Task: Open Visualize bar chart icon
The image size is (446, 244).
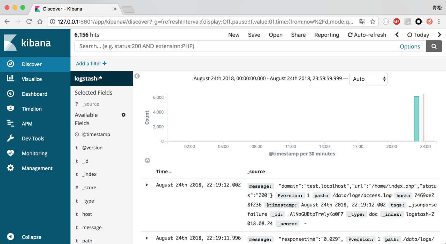Action: click(10, 79)
